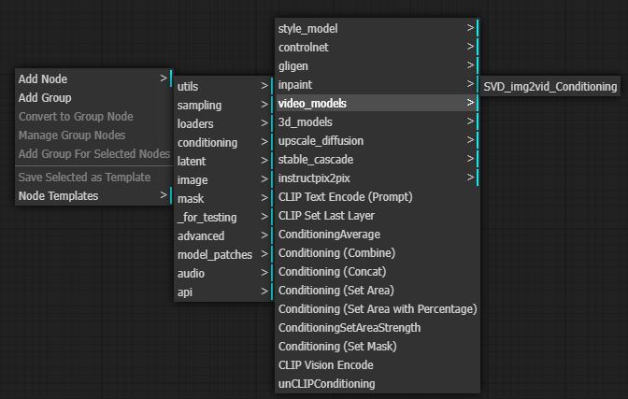Expand the Node Templates submenu
The width and height of the screenshot is (628, 399).
pos(94,196)
